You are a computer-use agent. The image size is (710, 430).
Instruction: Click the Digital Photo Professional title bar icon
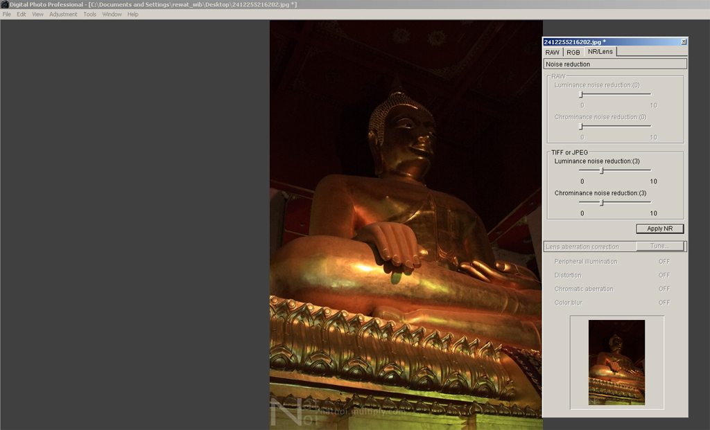tap(4, 4)
